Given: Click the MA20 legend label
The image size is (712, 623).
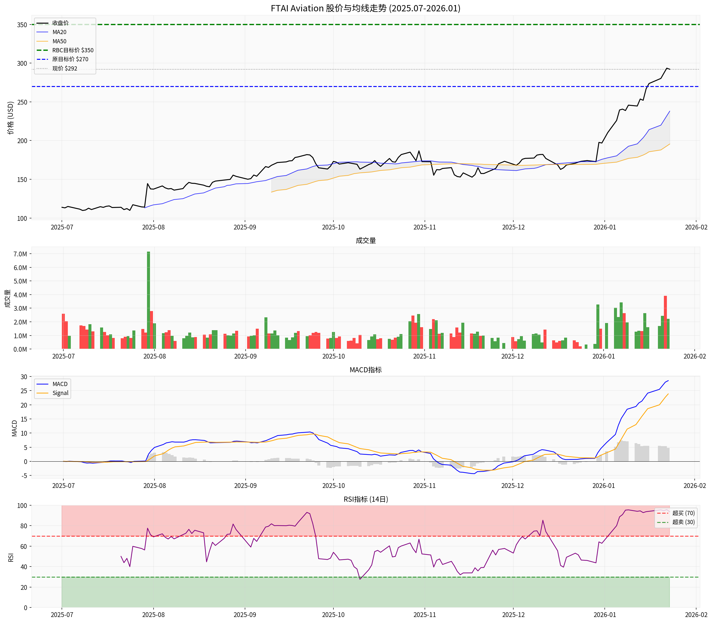Looking at the screenshot, I should coord(59,32).
